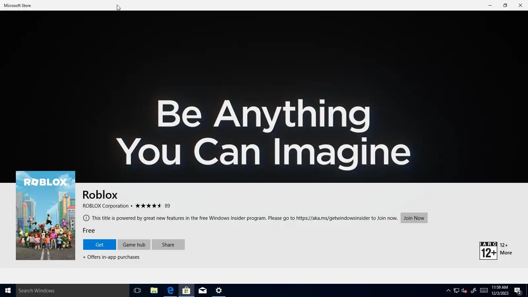The width and height of the screenshot is (528, 297).
Task: Click the network tray icon
Action: coord(456,290)
